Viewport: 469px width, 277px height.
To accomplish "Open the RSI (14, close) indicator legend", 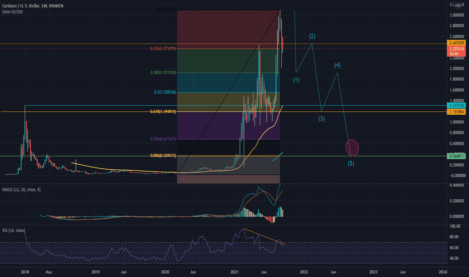I will (14, 230).
